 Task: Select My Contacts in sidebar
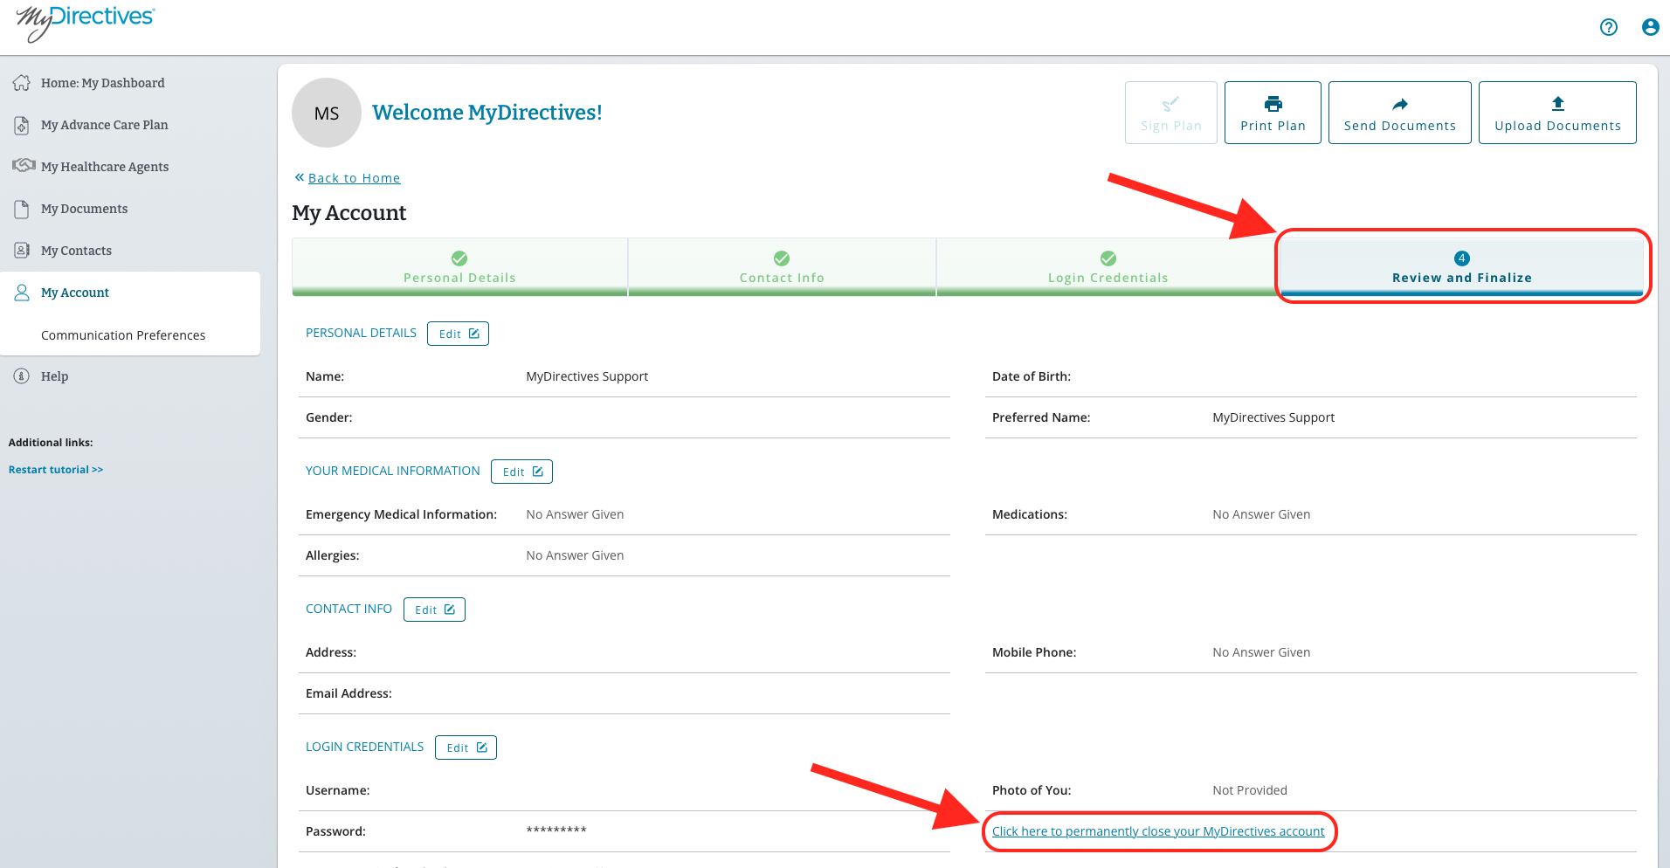[x=76, y=251]
